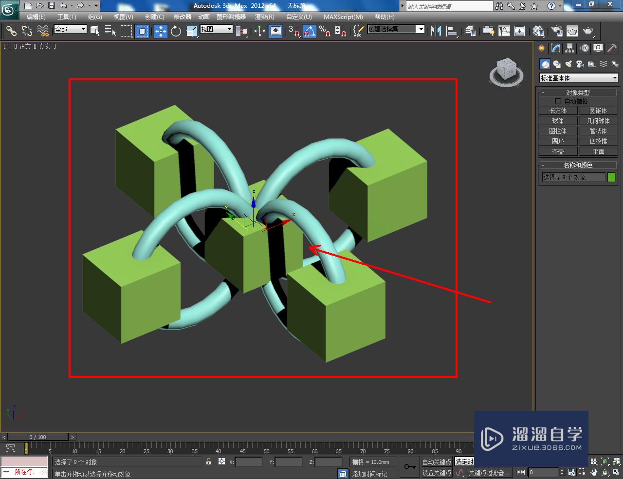Open the quick access toolbar dropdown arrow

click(x=96, y=6)
